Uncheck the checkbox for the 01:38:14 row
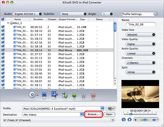The image size is (164, 127). click(x=3, y=50)
